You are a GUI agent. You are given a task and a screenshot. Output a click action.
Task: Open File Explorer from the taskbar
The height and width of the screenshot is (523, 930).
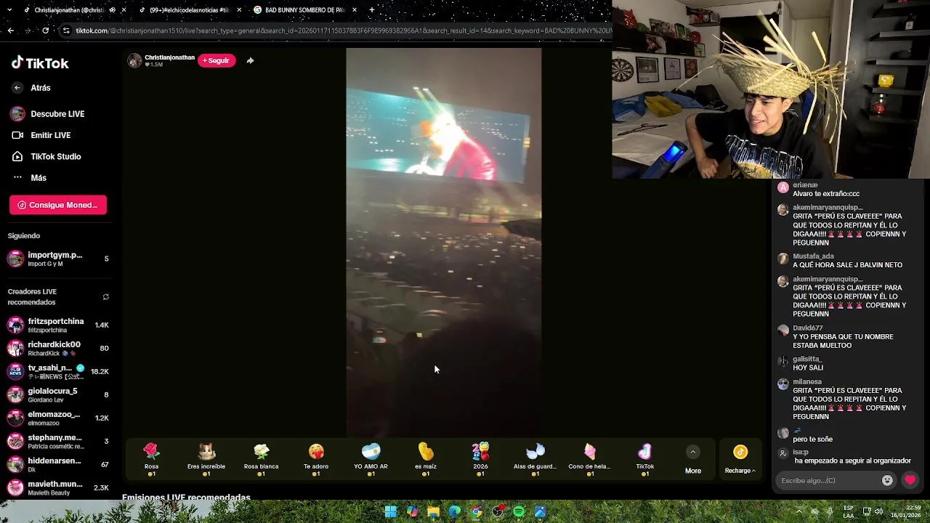(x=434, y=512)
